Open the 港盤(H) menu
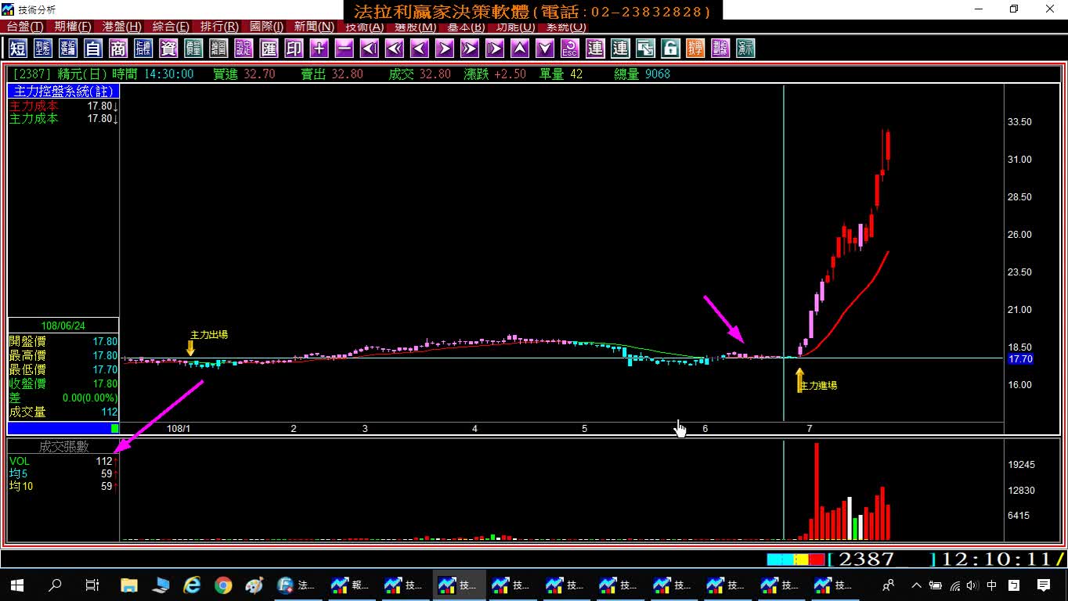The height and width of the screenshot is (601, 1068). (x=122, y=27)
